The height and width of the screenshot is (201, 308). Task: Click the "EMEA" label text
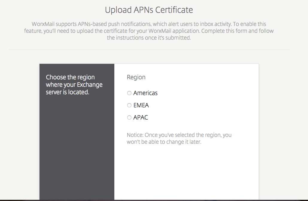point(141,105)
